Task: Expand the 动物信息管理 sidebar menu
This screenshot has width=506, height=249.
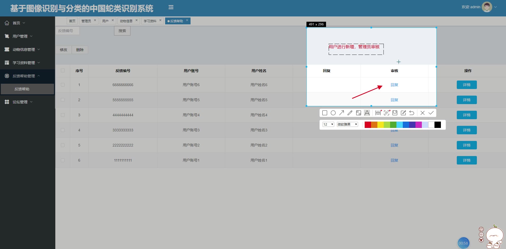Action: (x=39, y=49)
